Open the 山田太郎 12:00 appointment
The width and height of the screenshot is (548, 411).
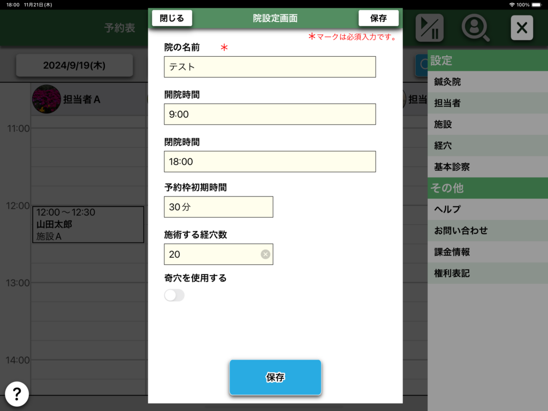(88, 224)
